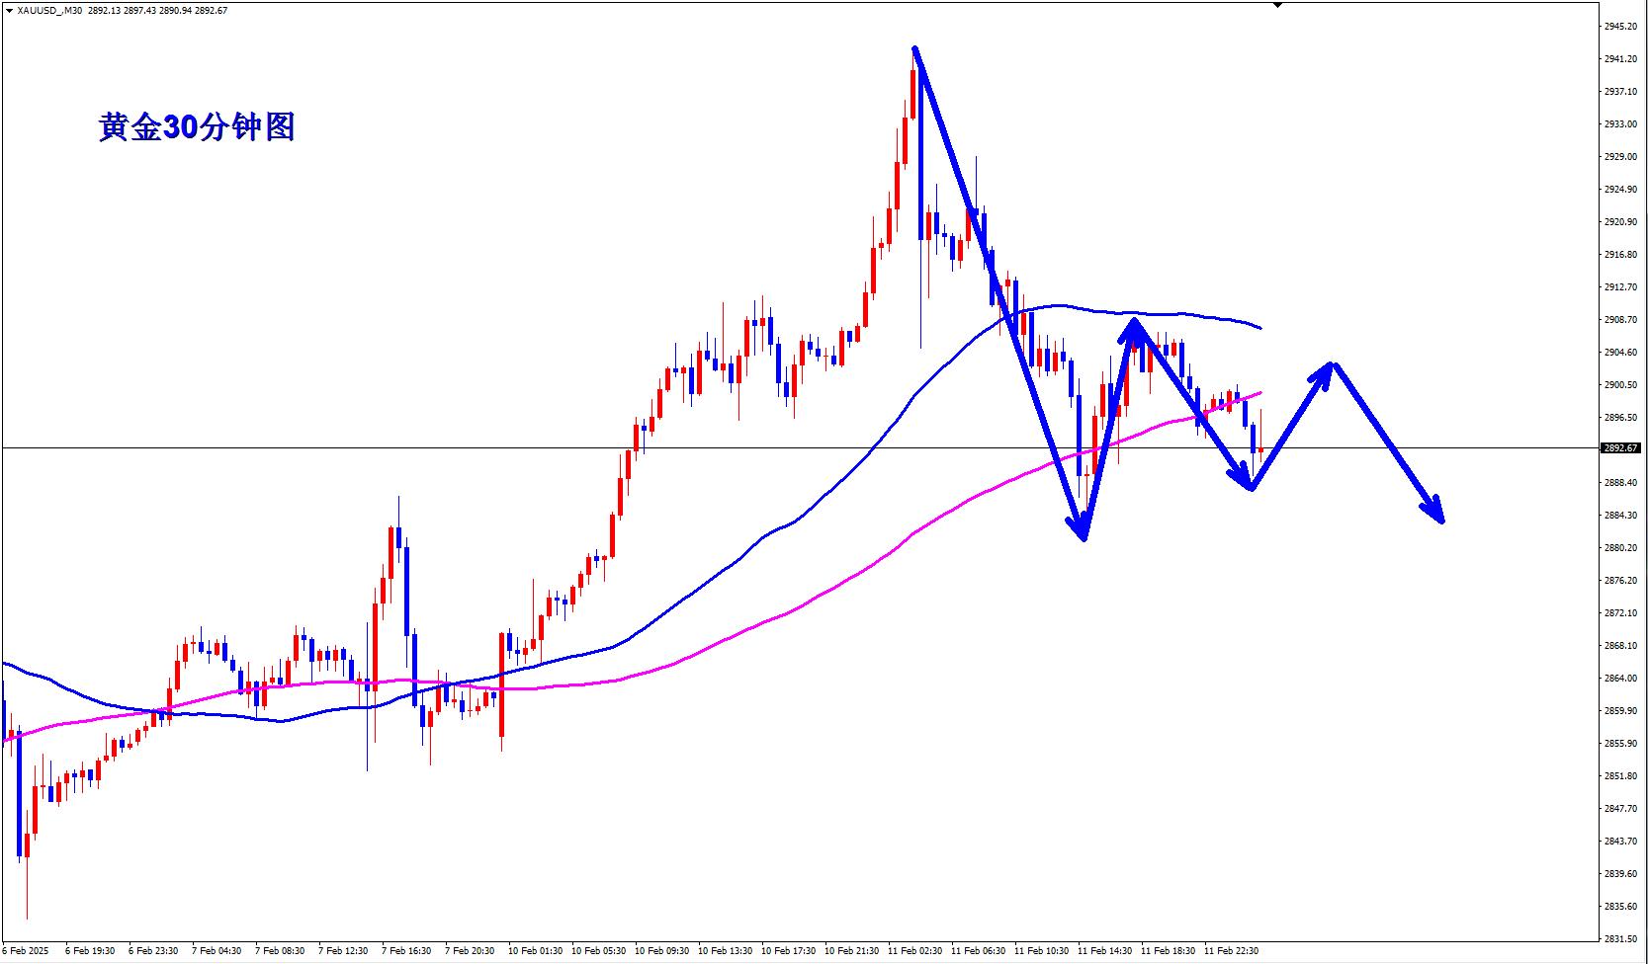Click the 6 Feb 2025 time label

tap(28, 951)
